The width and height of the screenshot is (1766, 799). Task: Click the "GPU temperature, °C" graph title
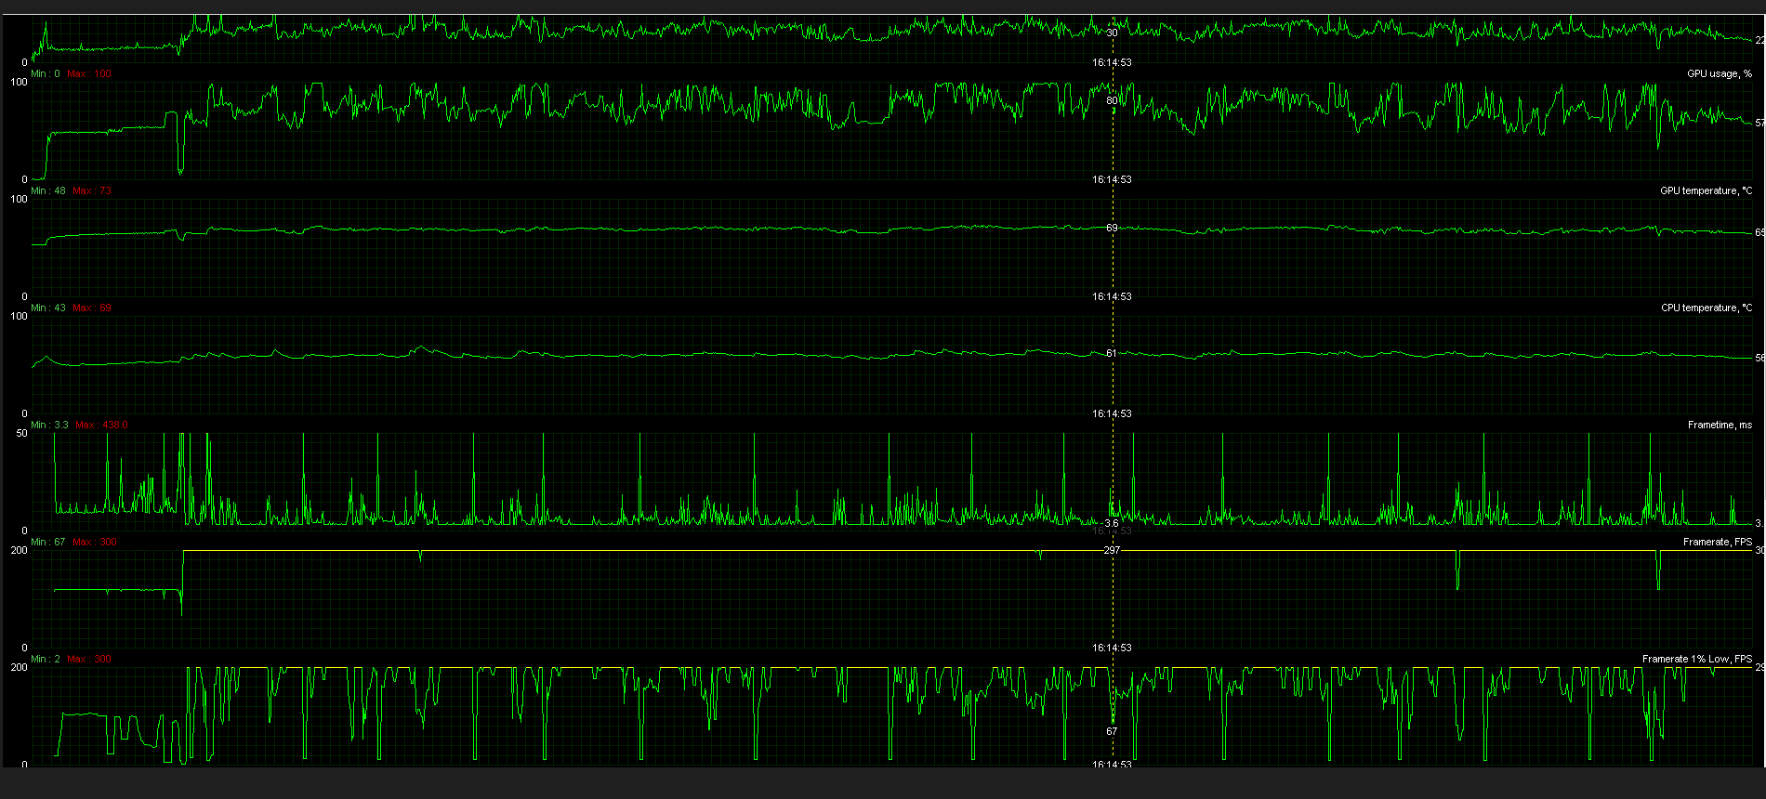click(x=1707, y=190)
